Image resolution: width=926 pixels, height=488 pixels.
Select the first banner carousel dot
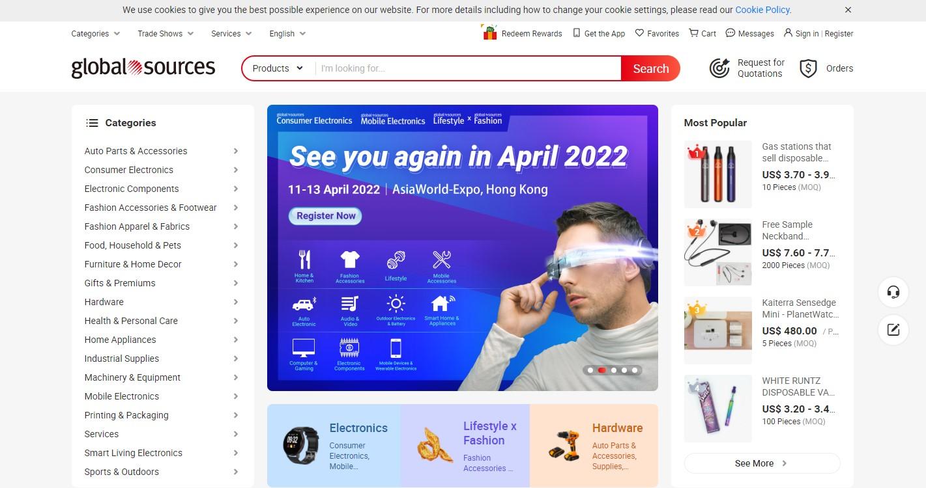[590, 370]
